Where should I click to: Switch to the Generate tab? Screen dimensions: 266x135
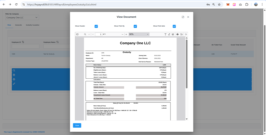pyautogui.click(x=18, y=25)
